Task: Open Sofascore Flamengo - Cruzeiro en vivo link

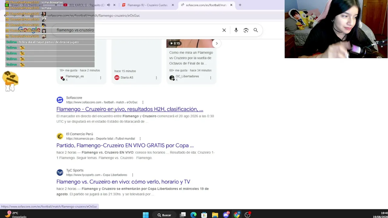Action: click(130, 109)
